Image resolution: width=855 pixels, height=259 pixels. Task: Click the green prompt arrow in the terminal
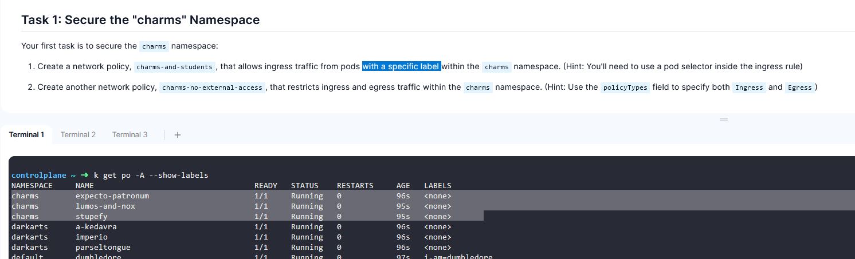84,175
